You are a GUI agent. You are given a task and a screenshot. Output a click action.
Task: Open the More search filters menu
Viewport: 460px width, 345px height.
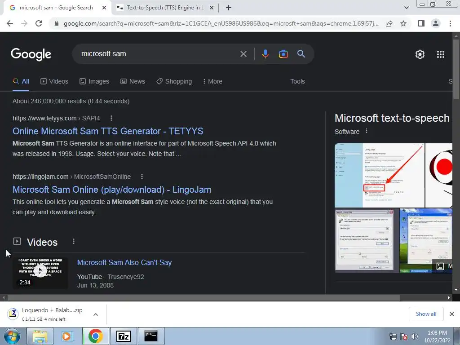[x=212, y=82]
